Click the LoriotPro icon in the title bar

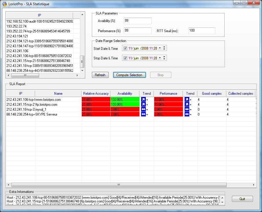point(4,4)
